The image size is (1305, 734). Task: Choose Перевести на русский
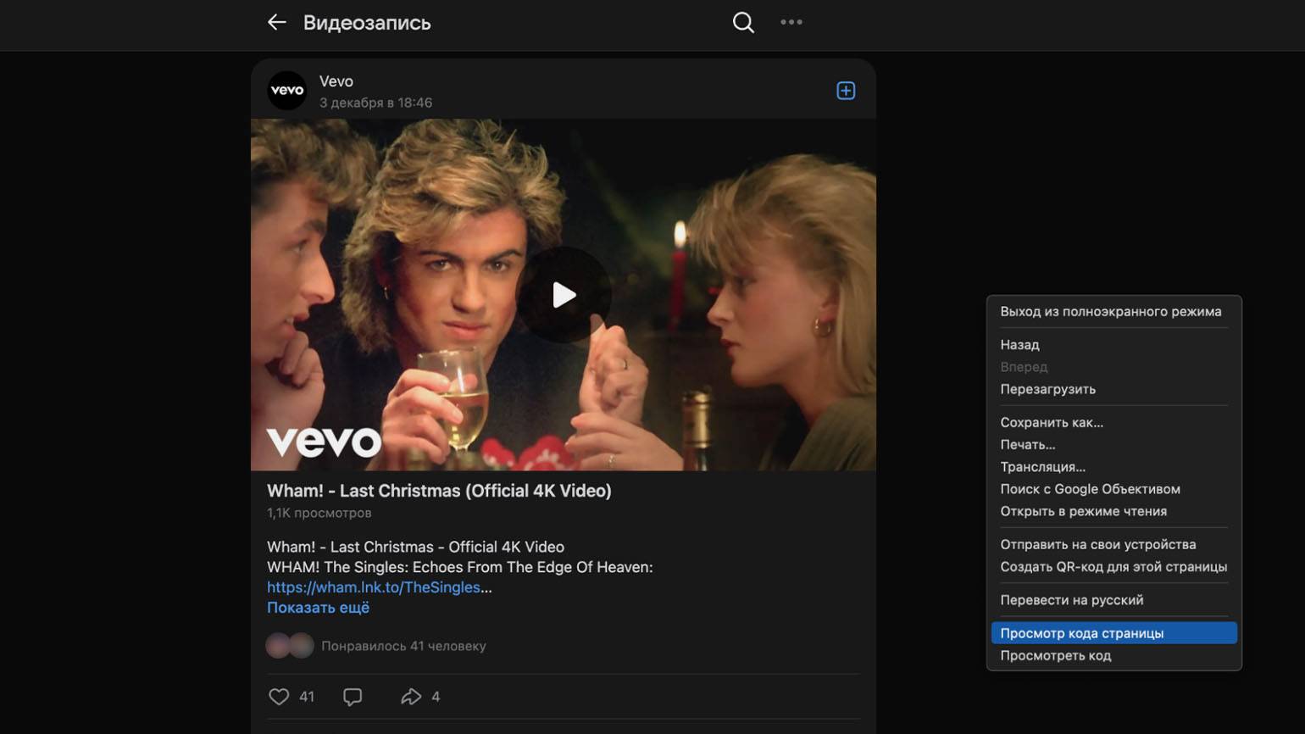pyautogui.click(x=1071, y=600)
